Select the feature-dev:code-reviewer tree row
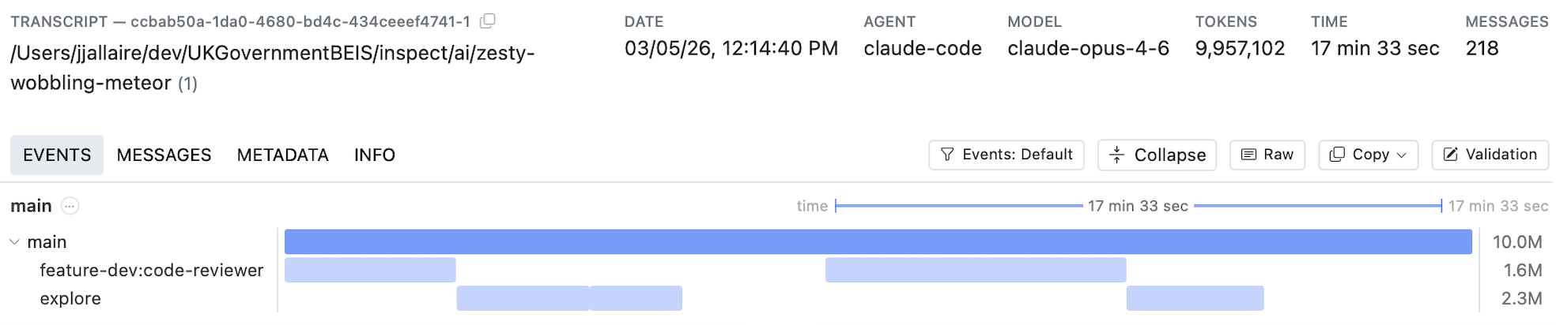Image resolution: width=1556 pixels, height=325 pixels. pyautogui.click(x=151, y=271)
